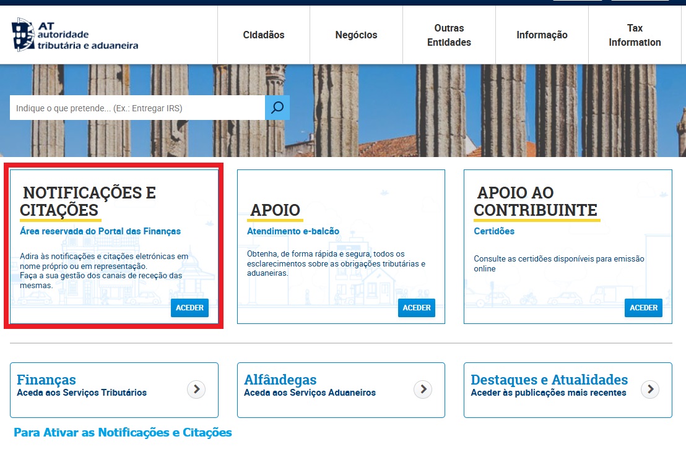Click the arrow icon in Destaques e Atualidades
Viewport: 686px width, 460px height.
650,389
